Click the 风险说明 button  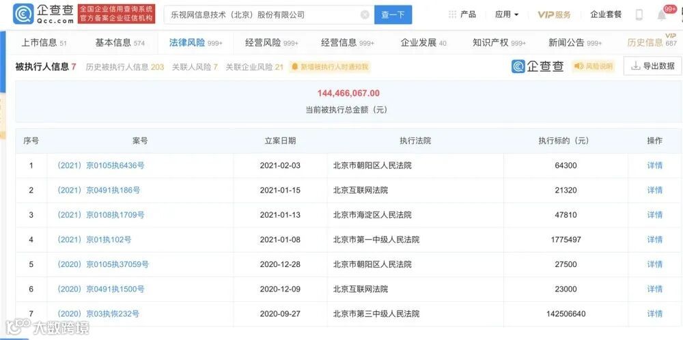pos(593,66)
